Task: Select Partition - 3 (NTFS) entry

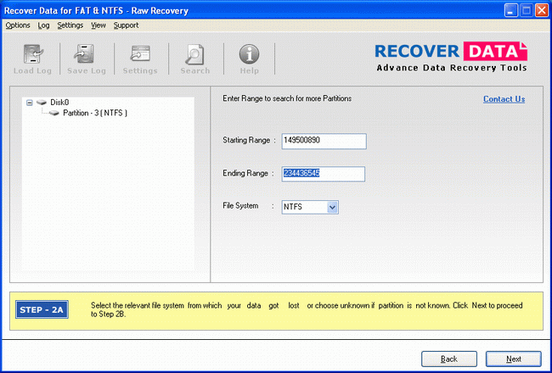Action: click(95, 113)
